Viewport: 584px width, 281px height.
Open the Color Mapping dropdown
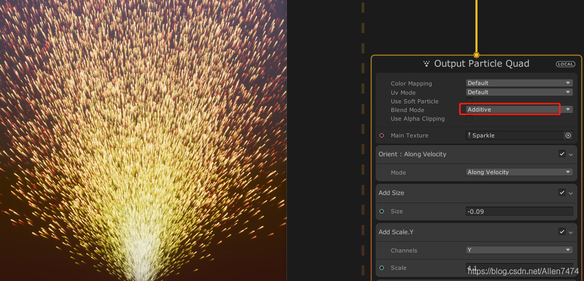click(519, 83)
